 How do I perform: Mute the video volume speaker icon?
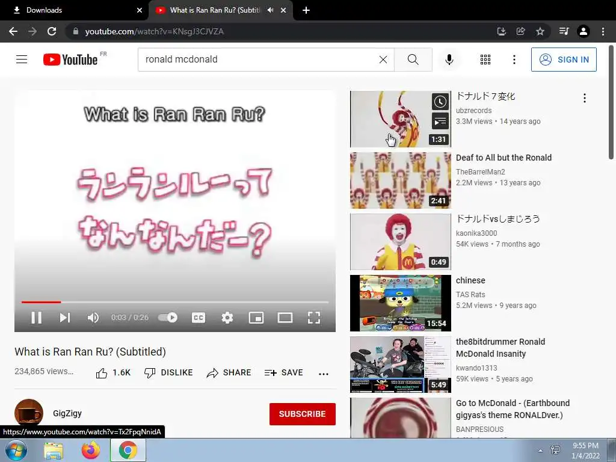(93, 318)
